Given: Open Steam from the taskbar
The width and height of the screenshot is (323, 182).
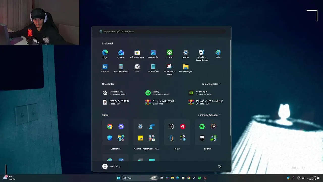Looking at the screenshot, I should tap(194, 178).
